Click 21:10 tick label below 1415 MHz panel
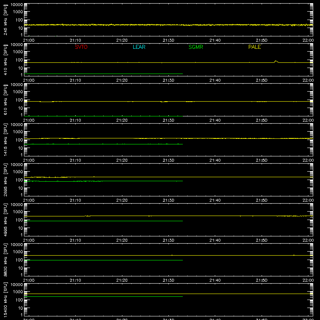Screen dimensions: 320x320 pos(75,160)
